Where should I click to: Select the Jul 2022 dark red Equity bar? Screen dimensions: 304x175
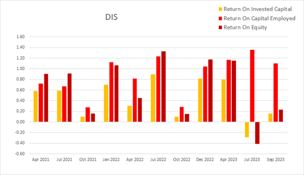[163, 87]
